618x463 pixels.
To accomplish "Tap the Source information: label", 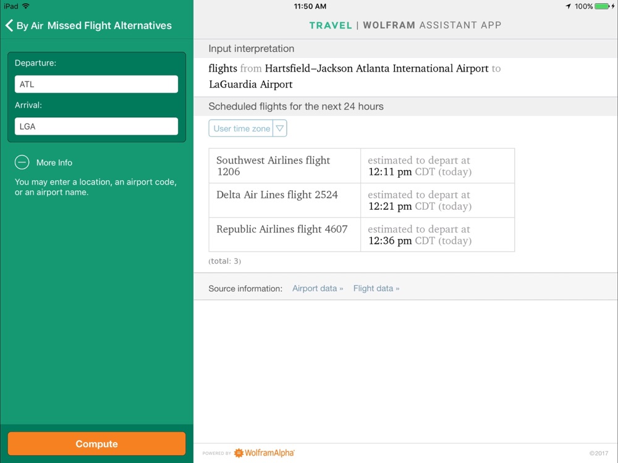I will [245, 288].
